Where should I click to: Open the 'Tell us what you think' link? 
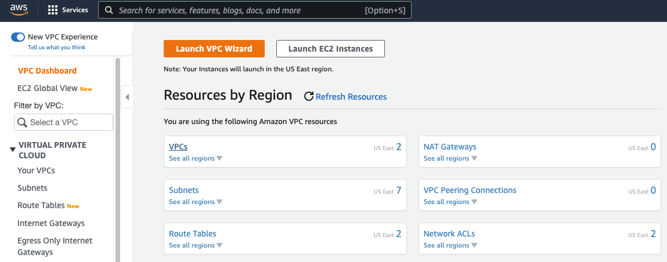point(56,48)
